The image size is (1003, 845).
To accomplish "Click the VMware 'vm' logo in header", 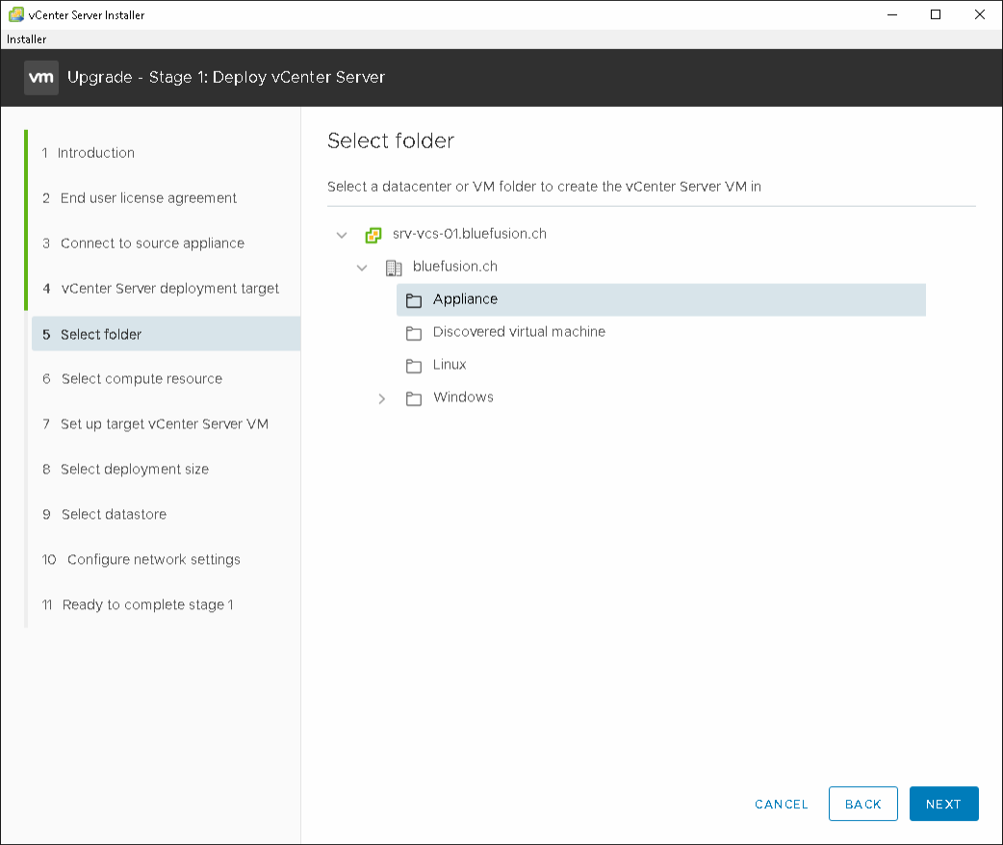I will tap(40, 77).
